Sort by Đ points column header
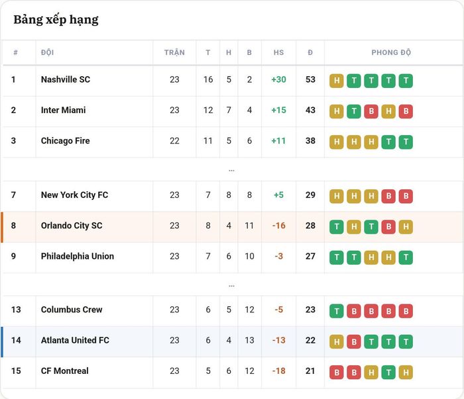The height and width of the screenshot is (399, 464). [x=310, y=52]
